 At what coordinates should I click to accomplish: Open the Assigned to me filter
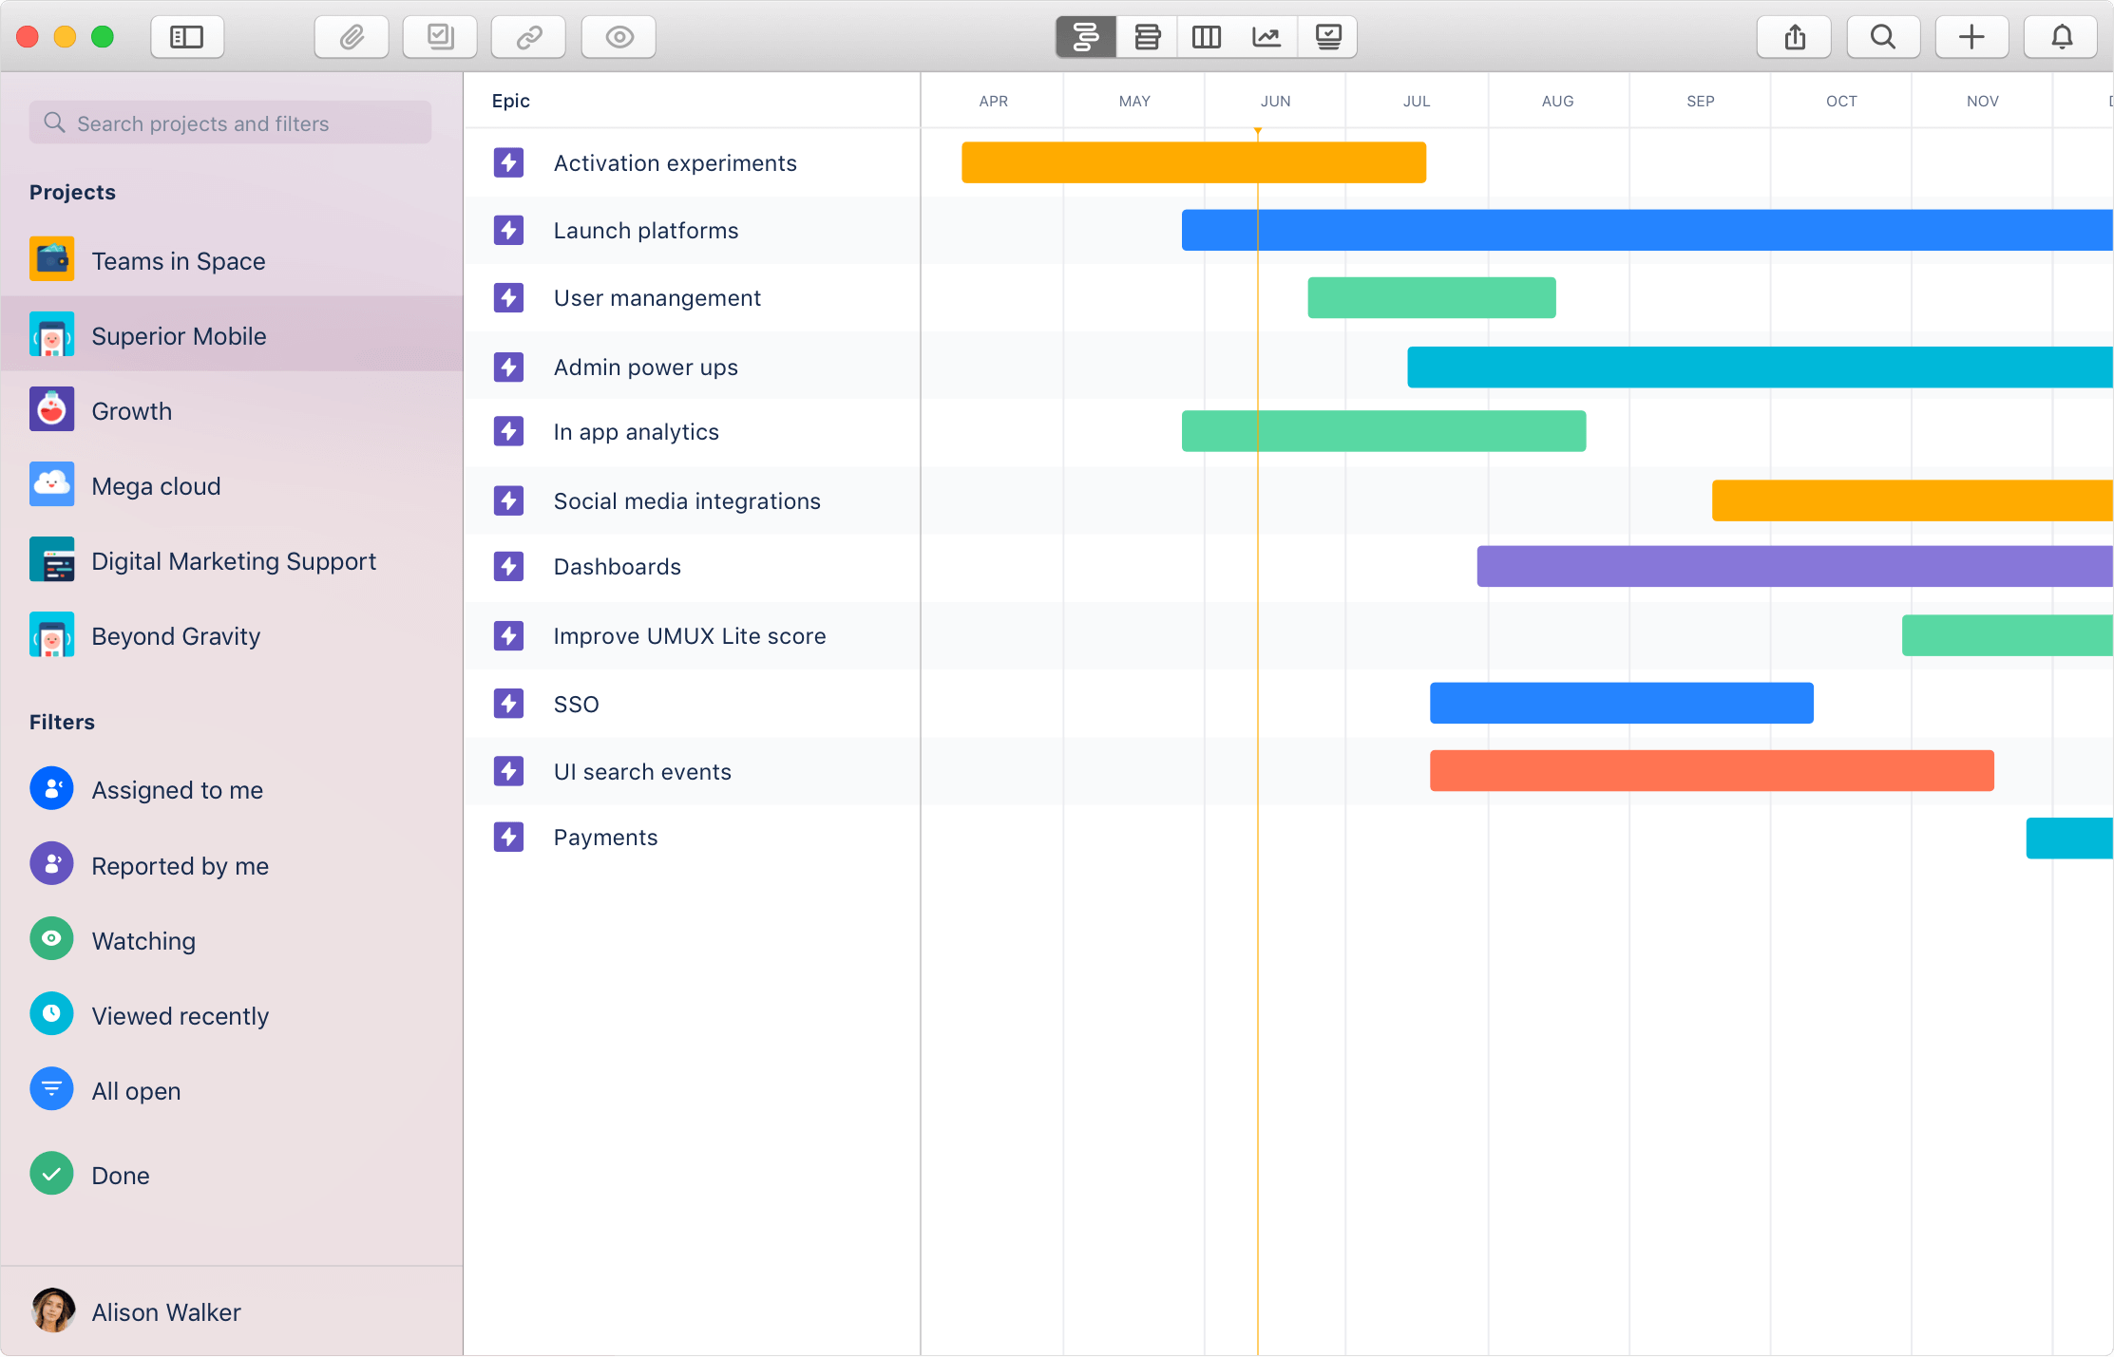[x=177, y=790]
